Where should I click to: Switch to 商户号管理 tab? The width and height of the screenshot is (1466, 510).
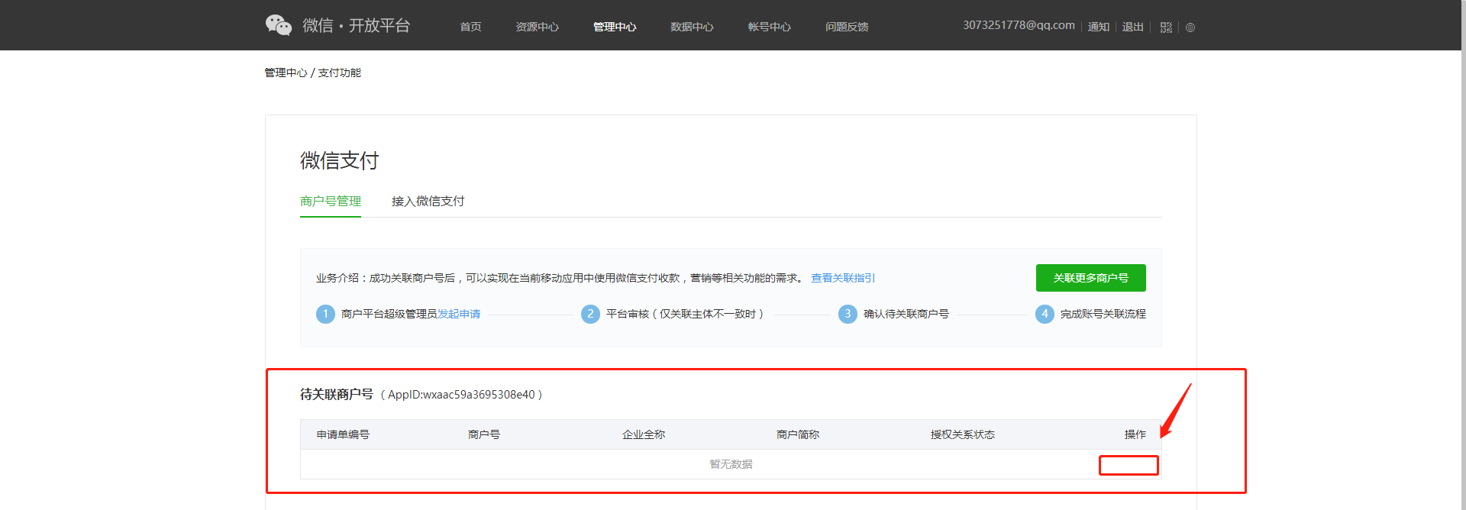331,201
